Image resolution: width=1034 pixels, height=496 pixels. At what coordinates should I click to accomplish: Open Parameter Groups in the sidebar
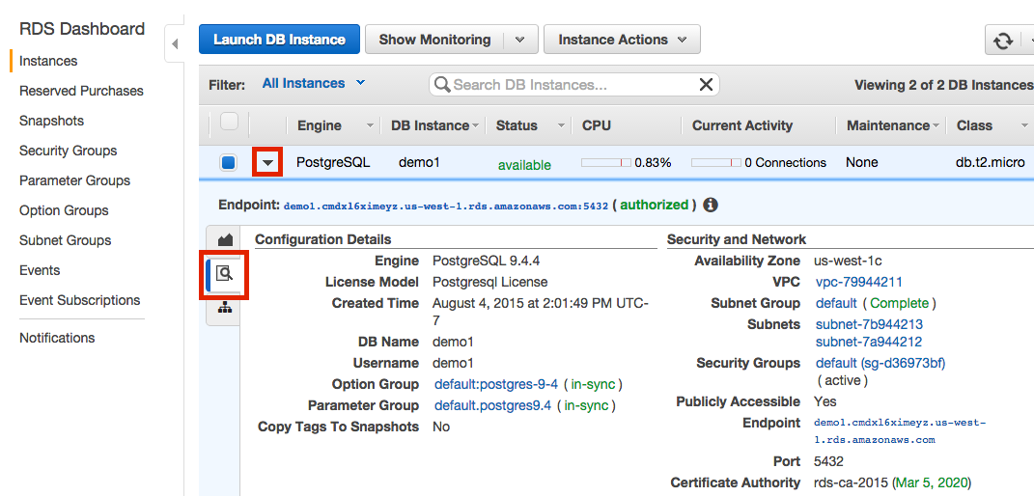(74, 180)
